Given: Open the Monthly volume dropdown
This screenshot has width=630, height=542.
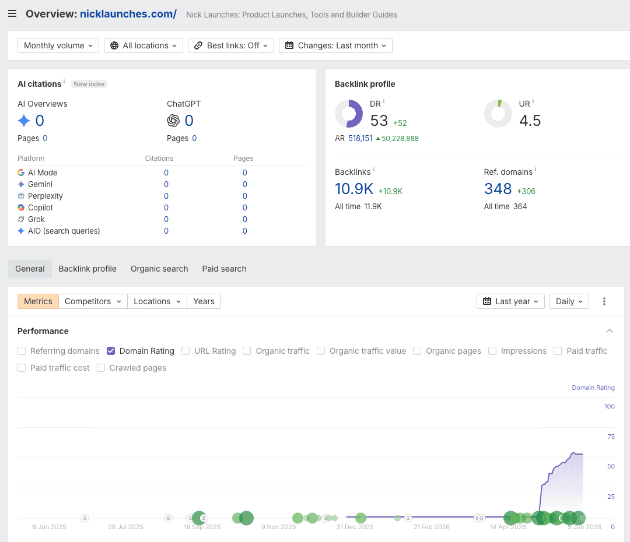Looking at the screenshot, I should coord(58,45).
